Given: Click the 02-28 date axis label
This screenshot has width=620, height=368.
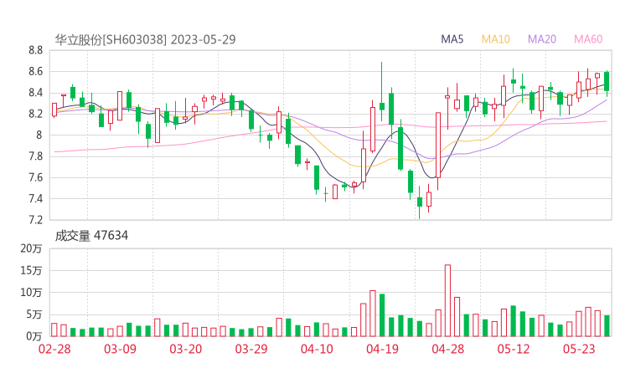Looking at the screenshot, I should 54,349.
